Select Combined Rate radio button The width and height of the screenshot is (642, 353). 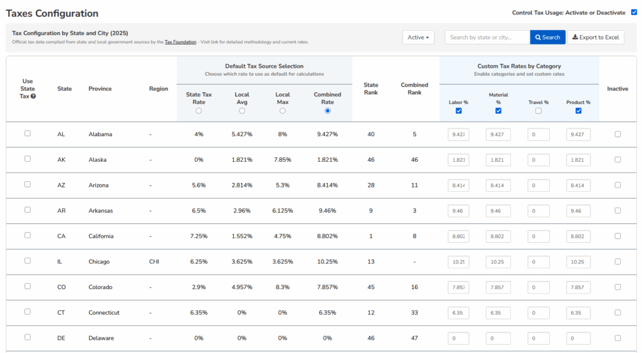[327, 110]
